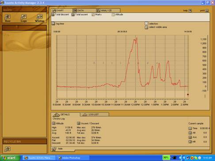
Task: Open the LOG LIST tab
Action: [x=95, y=114]
